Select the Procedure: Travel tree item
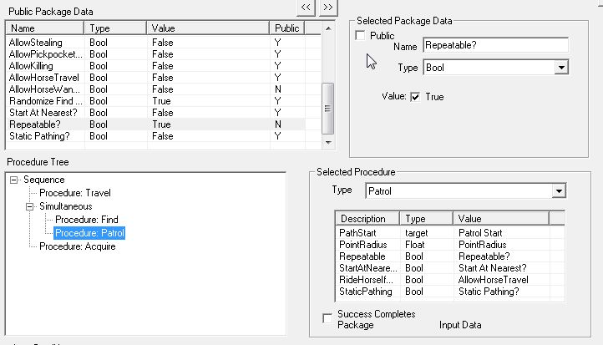Screen dimensions: 603x345 pos(74,193)
